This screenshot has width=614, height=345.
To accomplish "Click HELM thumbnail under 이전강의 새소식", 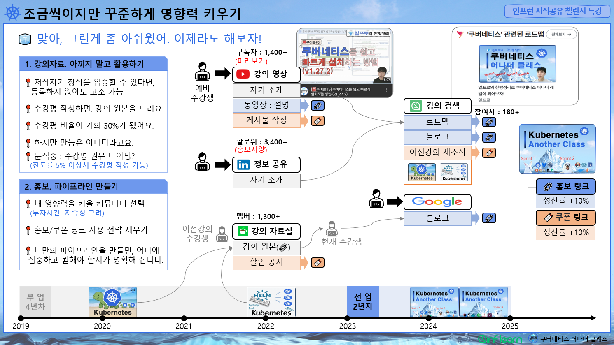I will coord(454,172).
